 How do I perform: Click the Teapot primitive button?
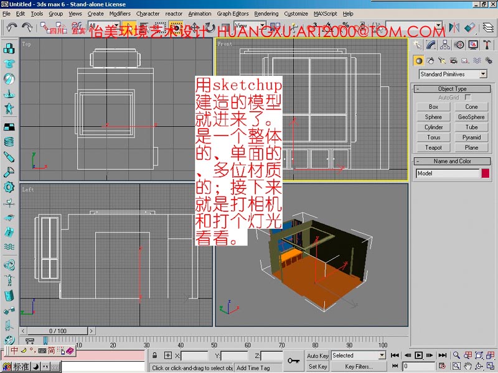coord(433,147)
